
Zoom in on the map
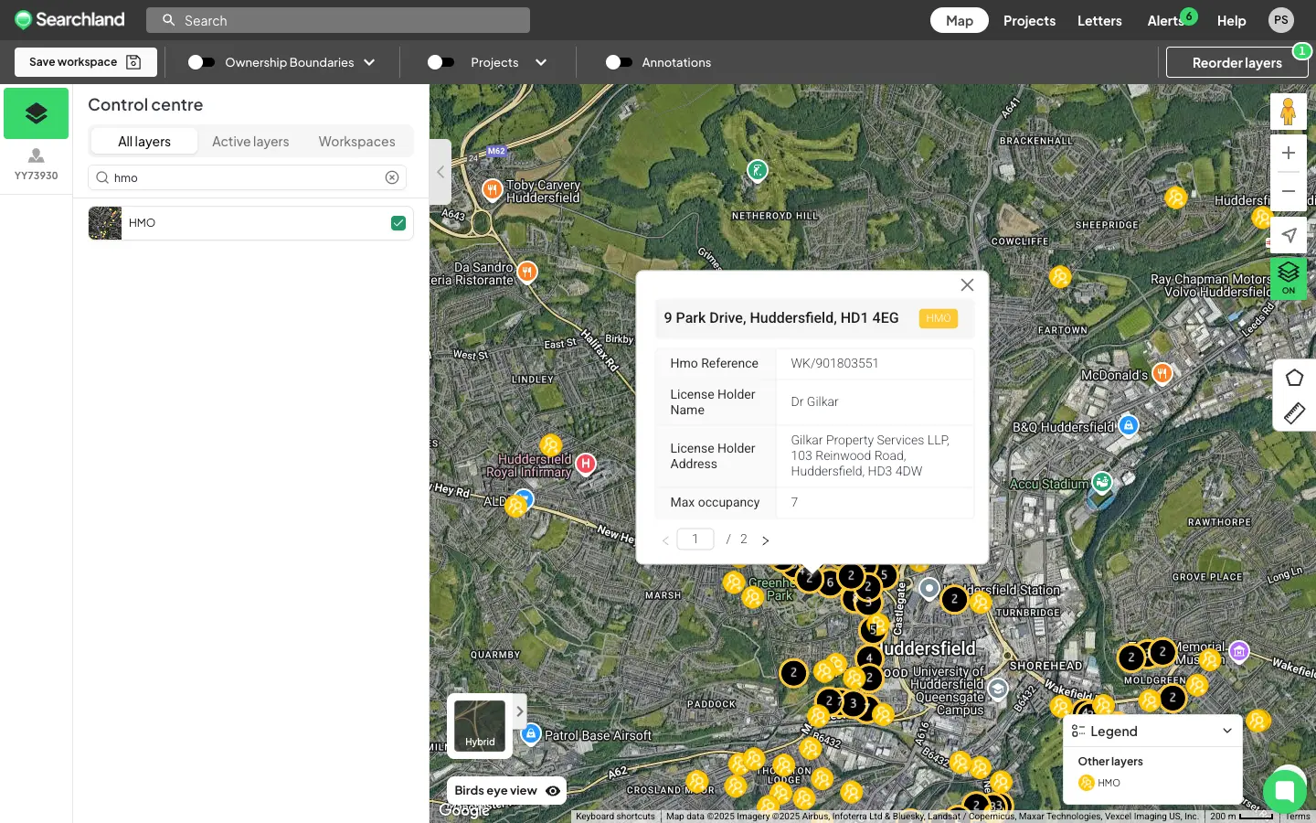[1289, 153]
